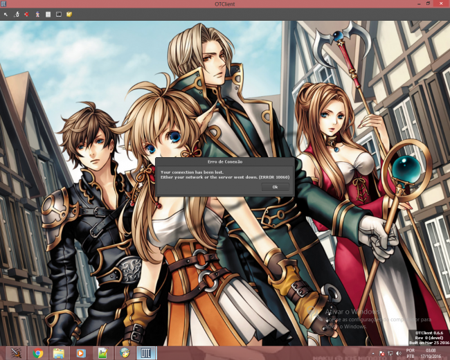This screenshot has height=360, width=450.
Task: Click the "Your connection has been lost." message
Action: click(192, 172)
